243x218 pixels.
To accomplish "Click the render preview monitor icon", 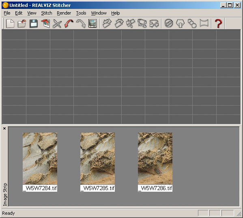I will coord(92,23).
